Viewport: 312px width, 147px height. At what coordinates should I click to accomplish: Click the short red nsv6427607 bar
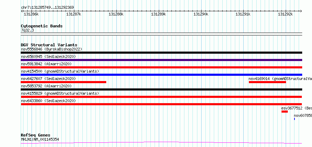[63, 82]
